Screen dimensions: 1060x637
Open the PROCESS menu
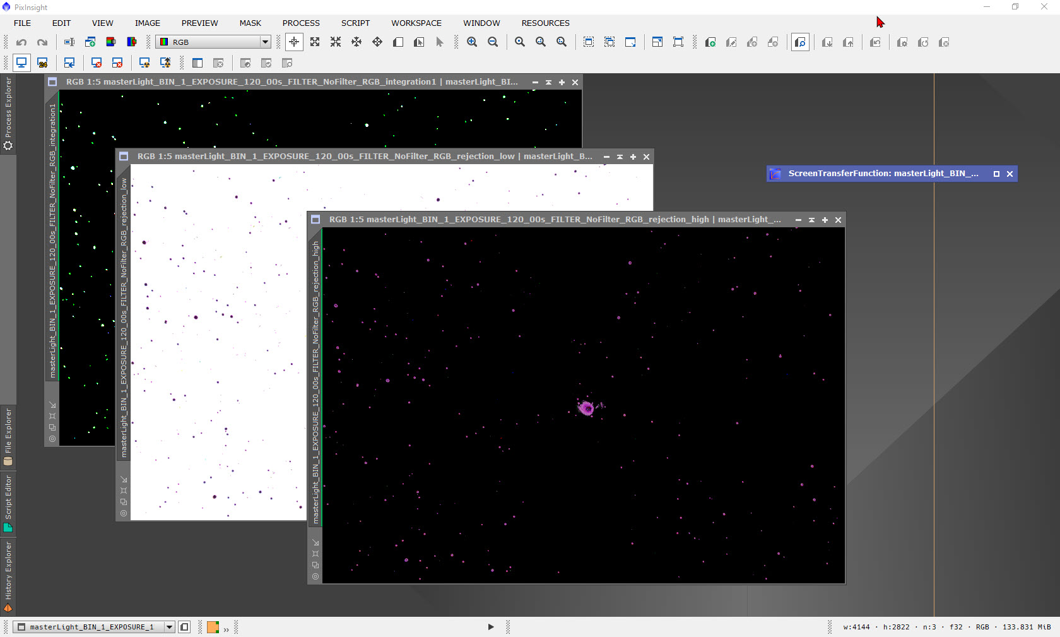(x=301, y=23)
